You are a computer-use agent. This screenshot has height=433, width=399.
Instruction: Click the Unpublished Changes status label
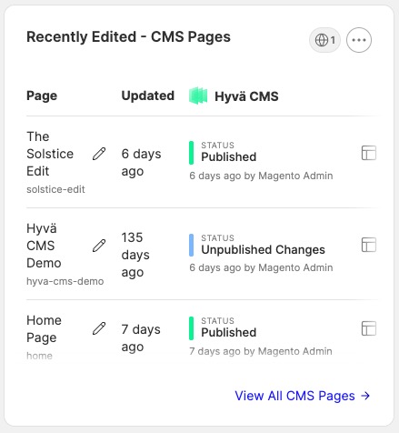click(263, 249)
